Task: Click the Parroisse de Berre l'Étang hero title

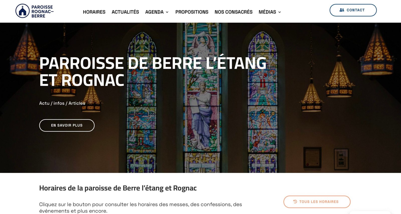Action: pos(153,72)
